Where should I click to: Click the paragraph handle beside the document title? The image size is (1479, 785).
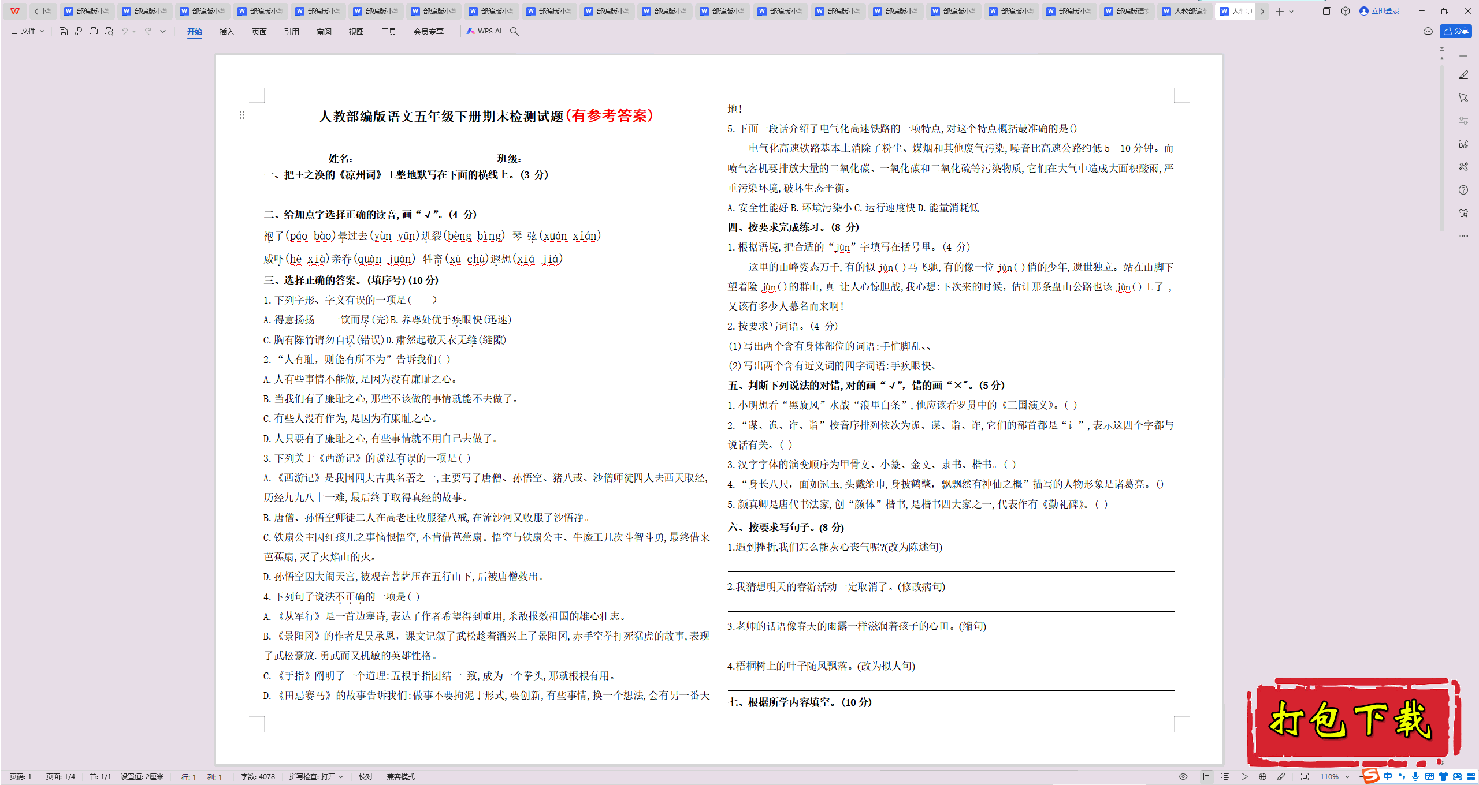point(242,115)
